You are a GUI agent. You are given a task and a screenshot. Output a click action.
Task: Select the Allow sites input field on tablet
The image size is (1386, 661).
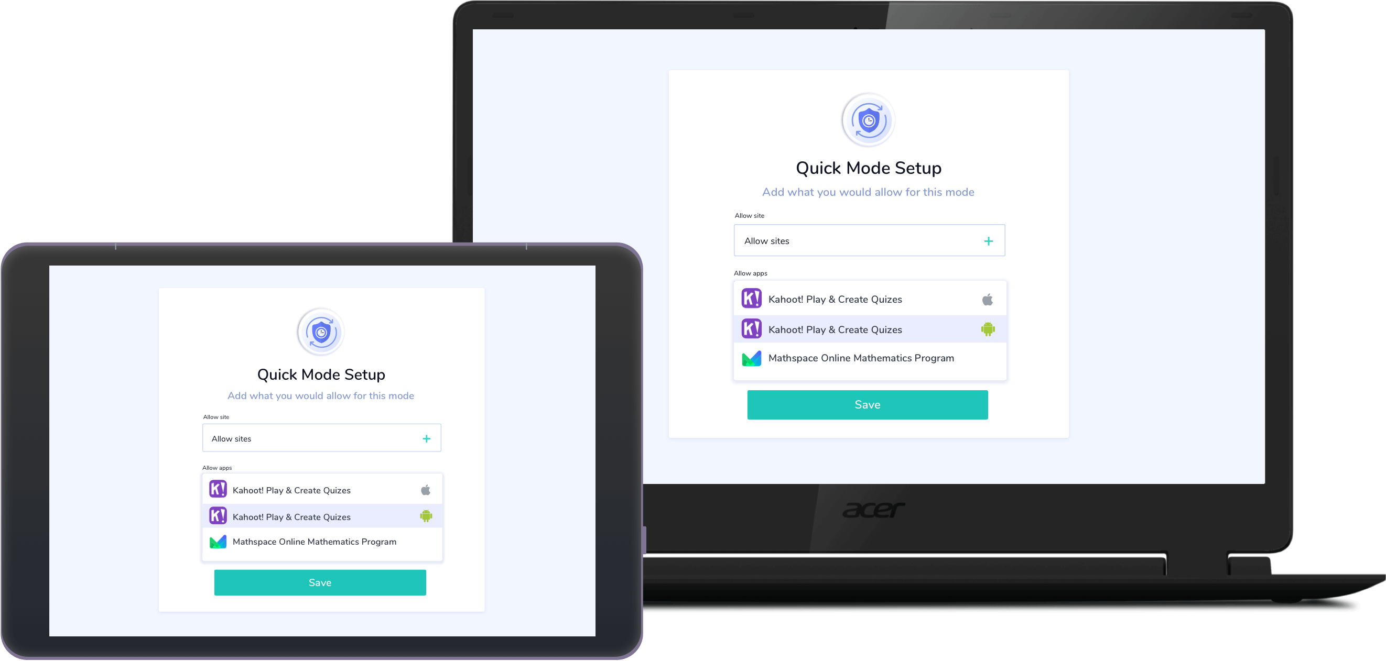320,437
